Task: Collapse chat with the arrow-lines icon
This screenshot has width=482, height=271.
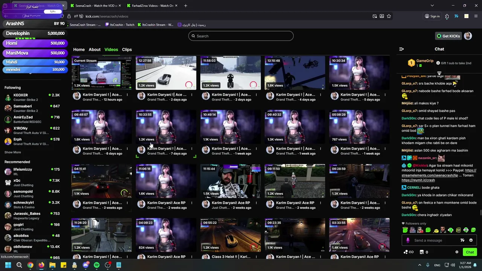Action: pyautogui.click(x=401, y=49)
